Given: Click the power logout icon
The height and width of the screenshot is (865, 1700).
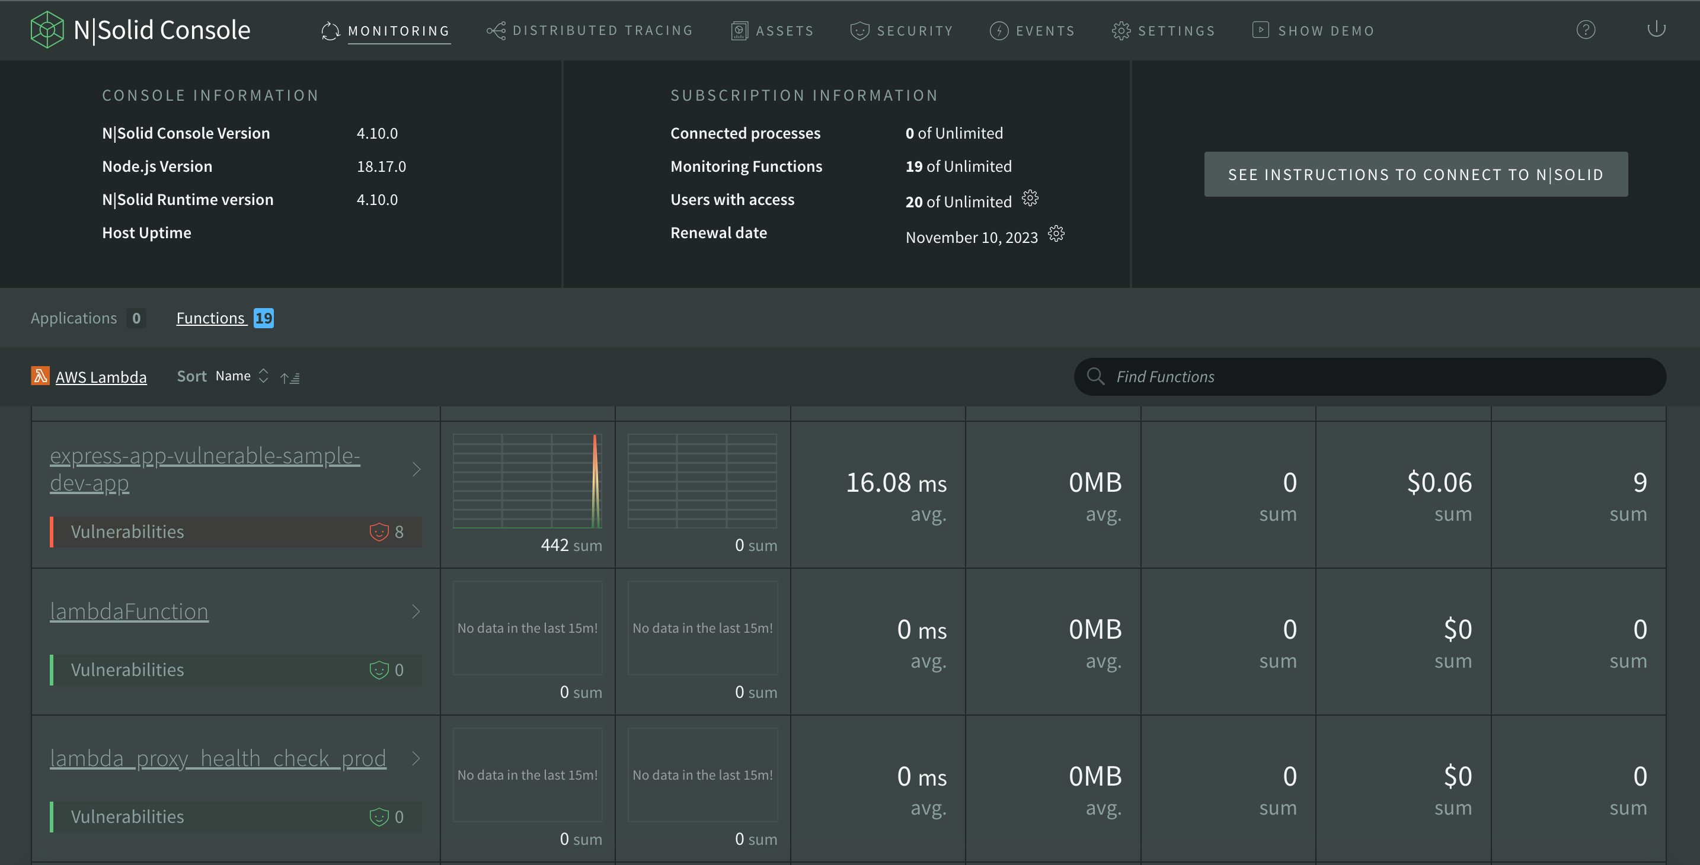Looking at the screenshot, I should (x=1656, y=30).
